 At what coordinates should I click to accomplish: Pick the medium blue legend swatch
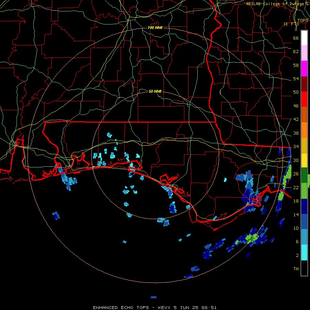click(x=304, y=221)
